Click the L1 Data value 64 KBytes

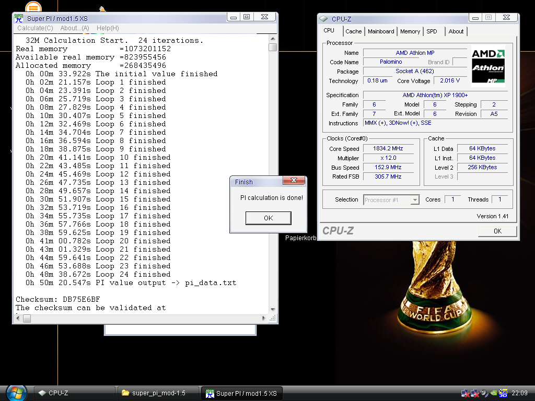pyautogui.click(x=482, y=148)
